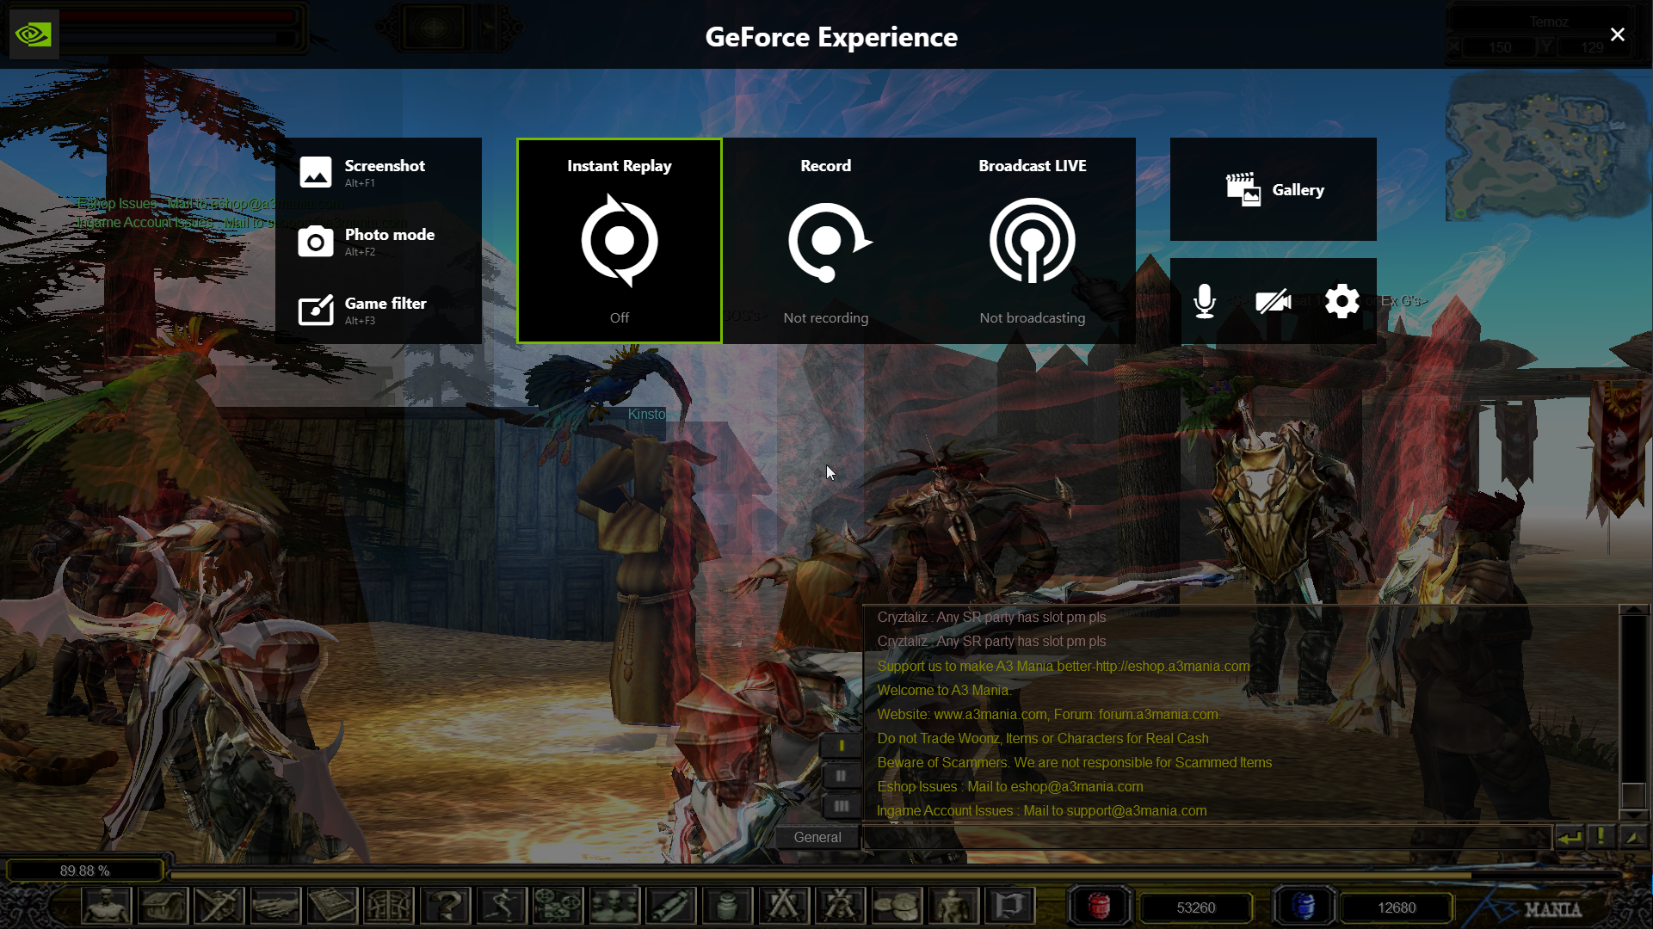Open Photo mode in GeForce overlay
The height and width of the screenshot is (929, 1653).
[379, 241]
